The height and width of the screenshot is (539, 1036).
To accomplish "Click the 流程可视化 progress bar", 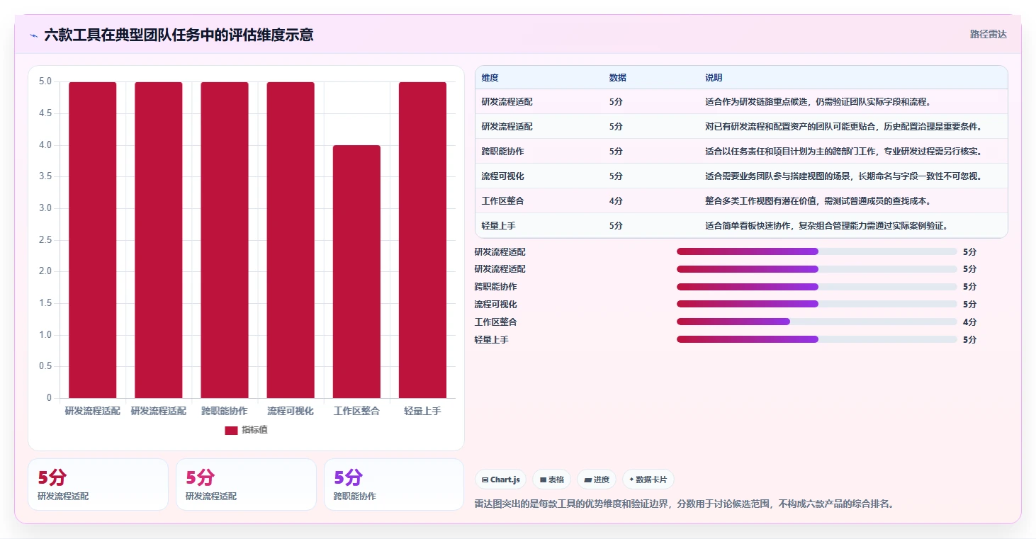I will coord(817,304).
